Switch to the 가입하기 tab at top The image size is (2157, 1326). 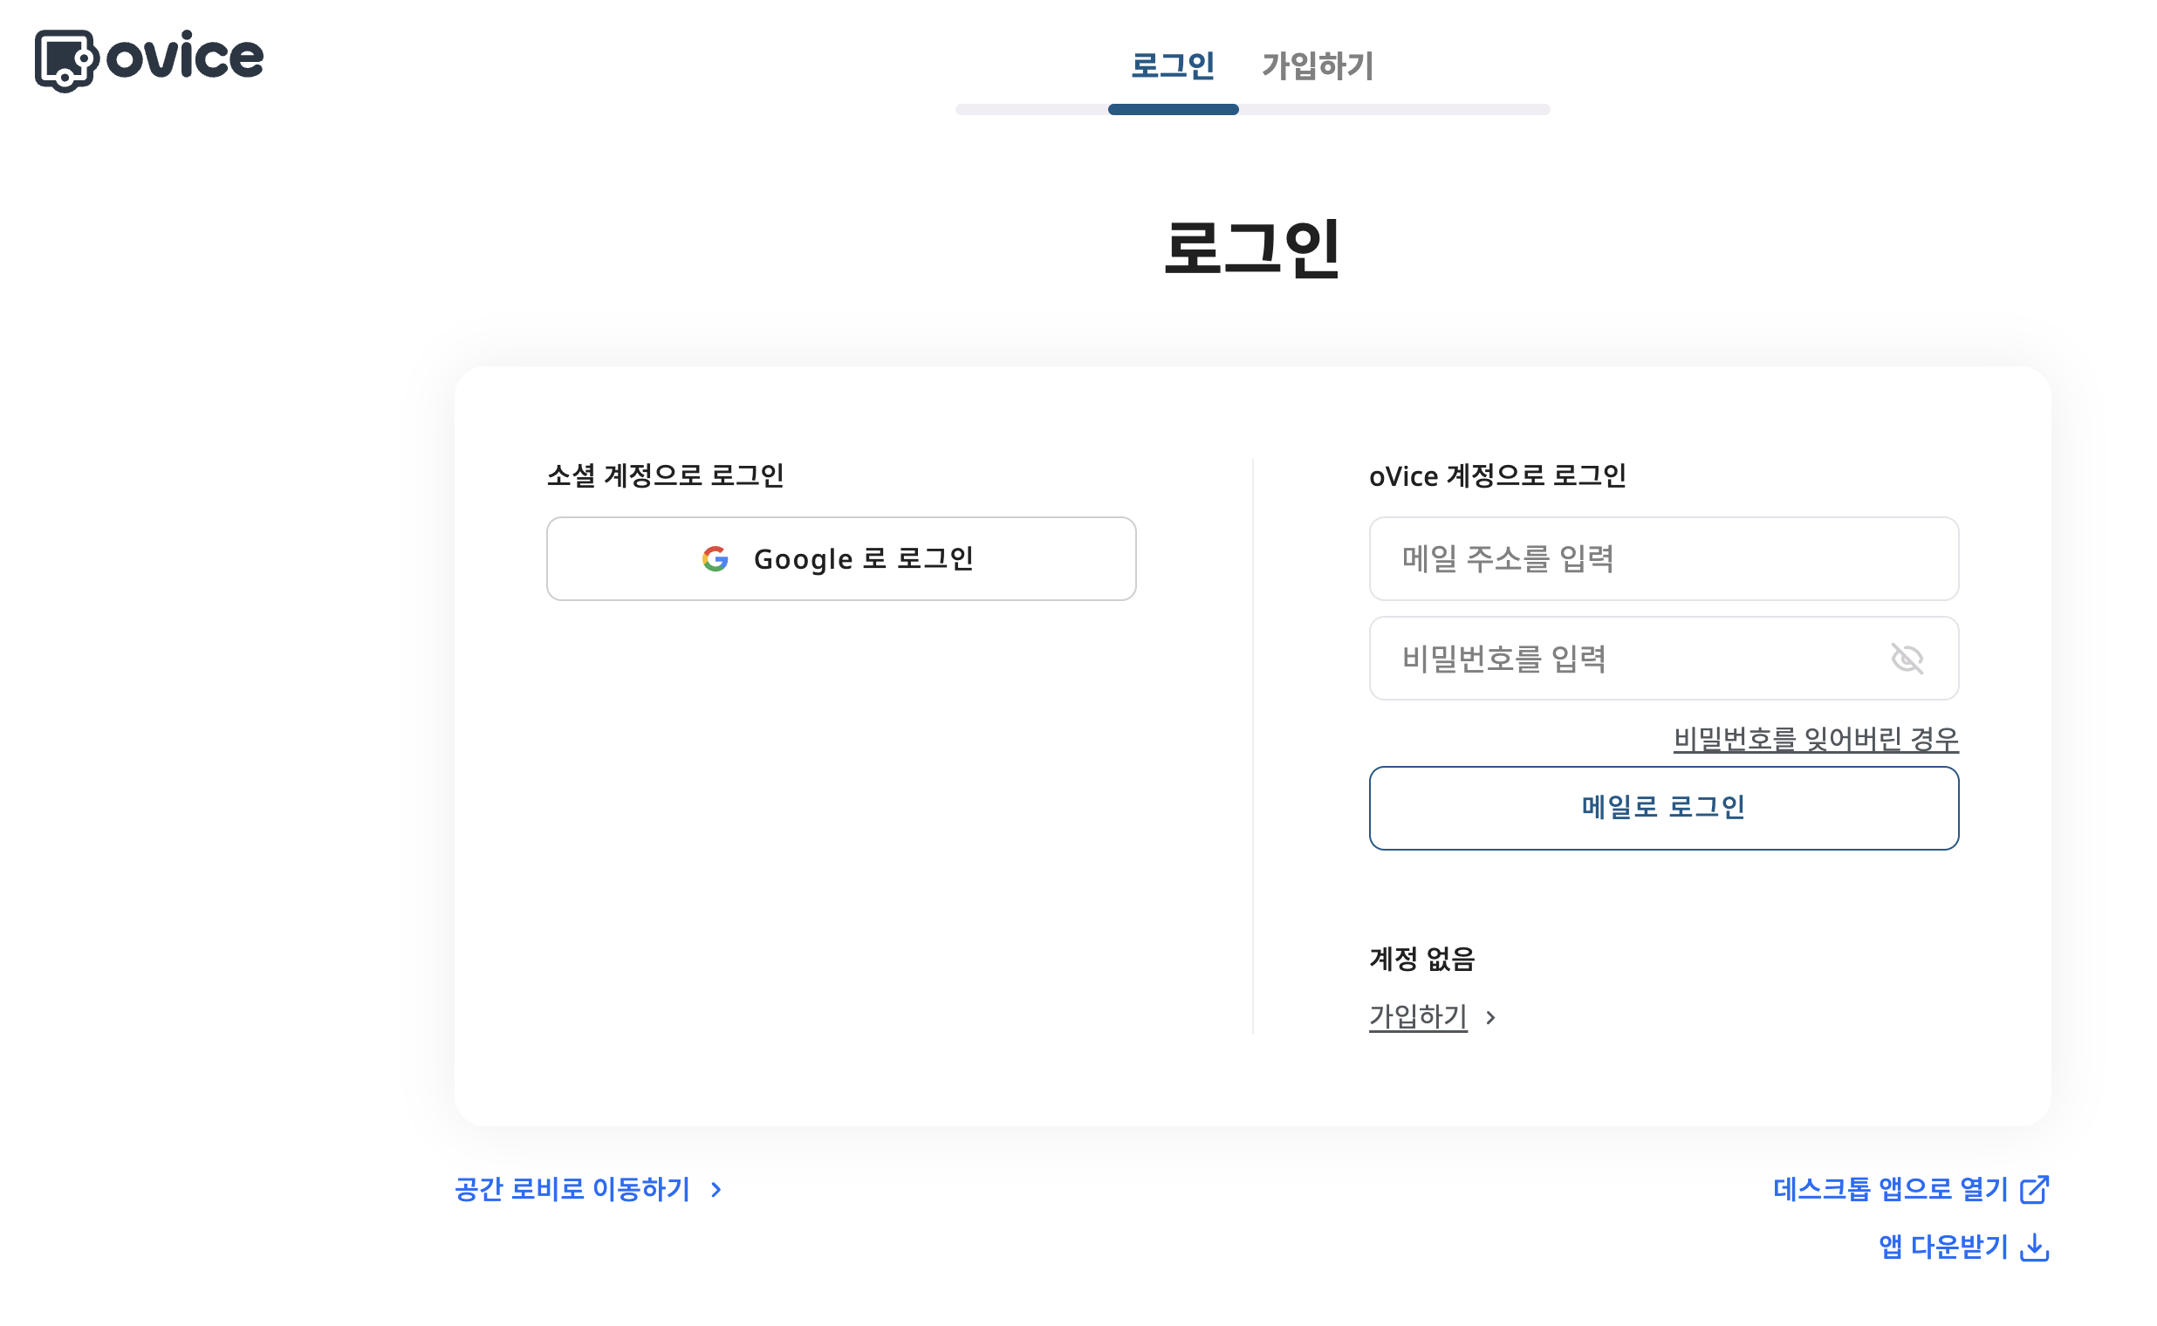(1318, 65)
